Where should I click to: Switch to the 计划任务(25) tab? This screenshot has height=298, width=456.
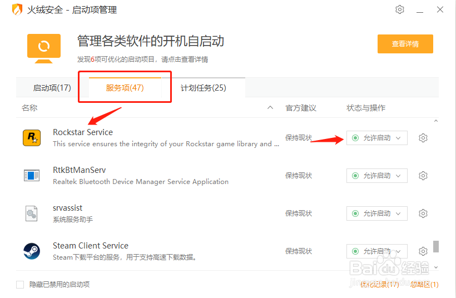click(204, 88)
